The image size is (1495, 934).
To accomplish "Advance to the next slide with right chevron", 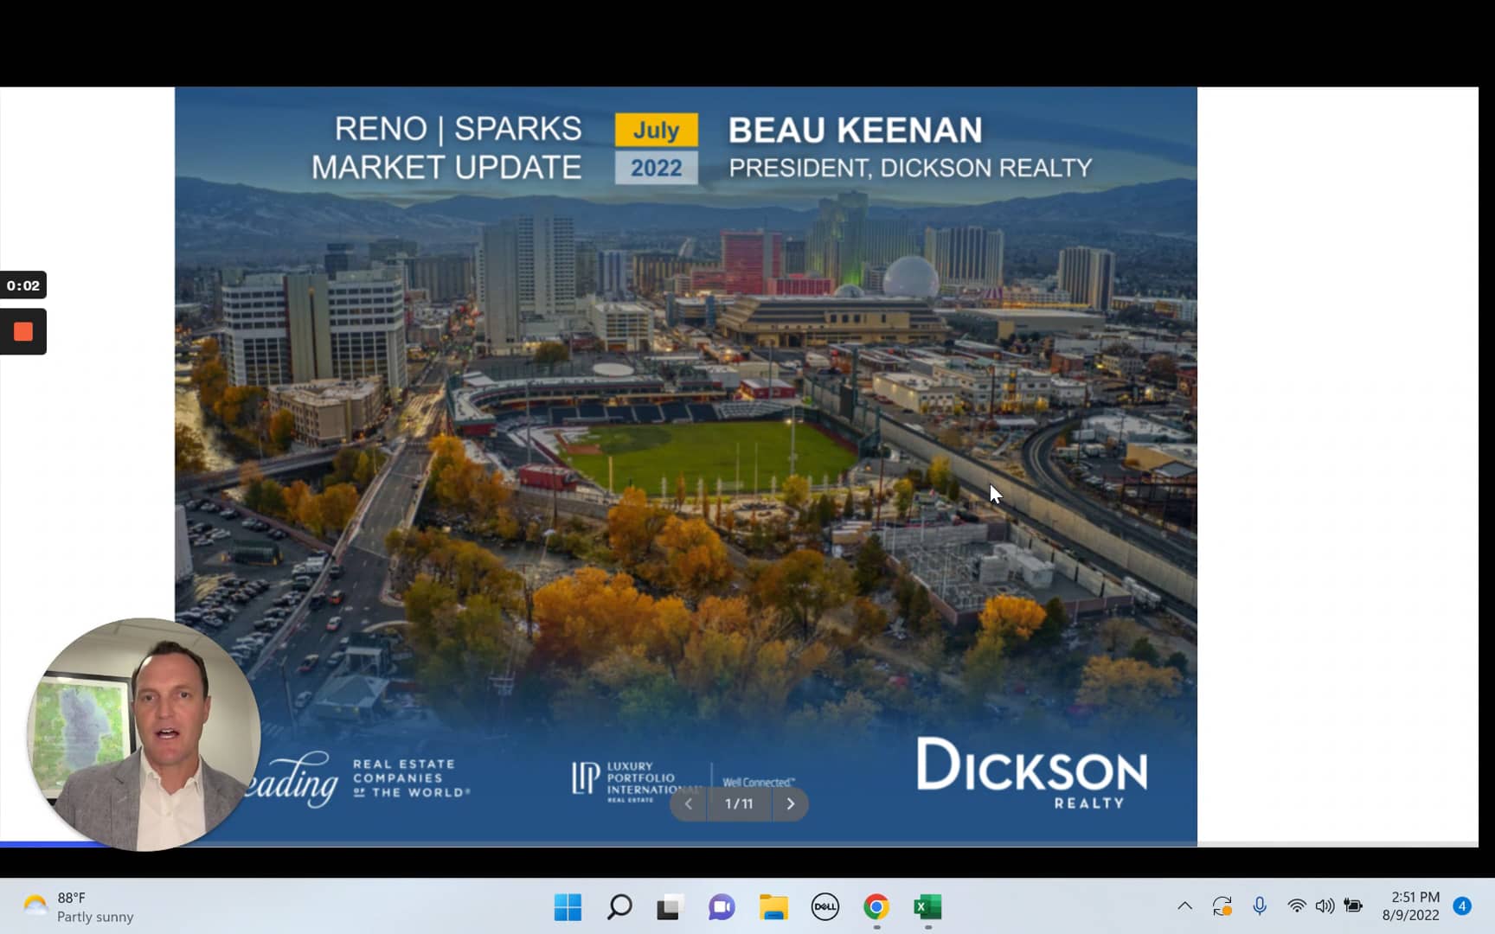I will [790, 803].
